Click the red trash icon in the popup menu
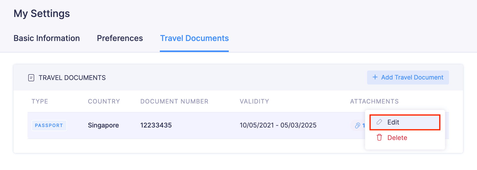Viewport: 477px width, 170px height. [379, 137]
